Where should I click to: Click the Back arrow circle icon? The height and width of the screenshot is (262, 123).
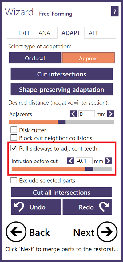pyautogui.click(x=16, y=232)
